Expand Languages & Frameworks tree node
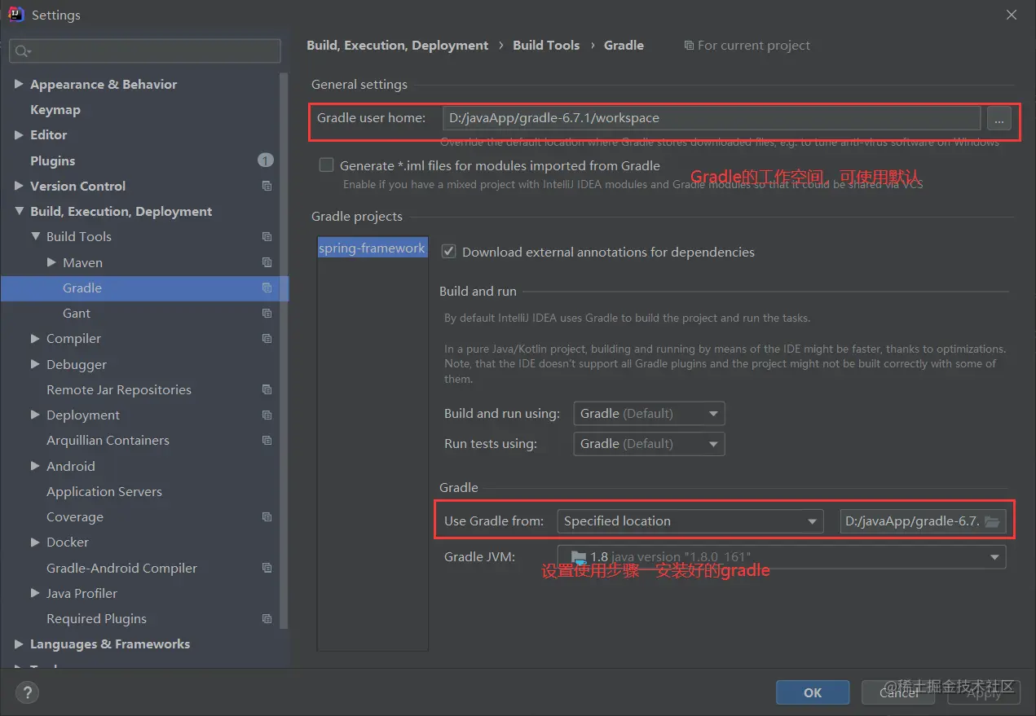Screen dimensions: 1036x716 pos(19,644)
